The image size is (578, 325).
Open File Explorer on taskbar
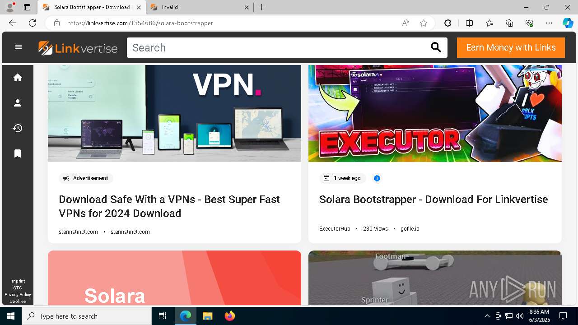pos(207,316)
